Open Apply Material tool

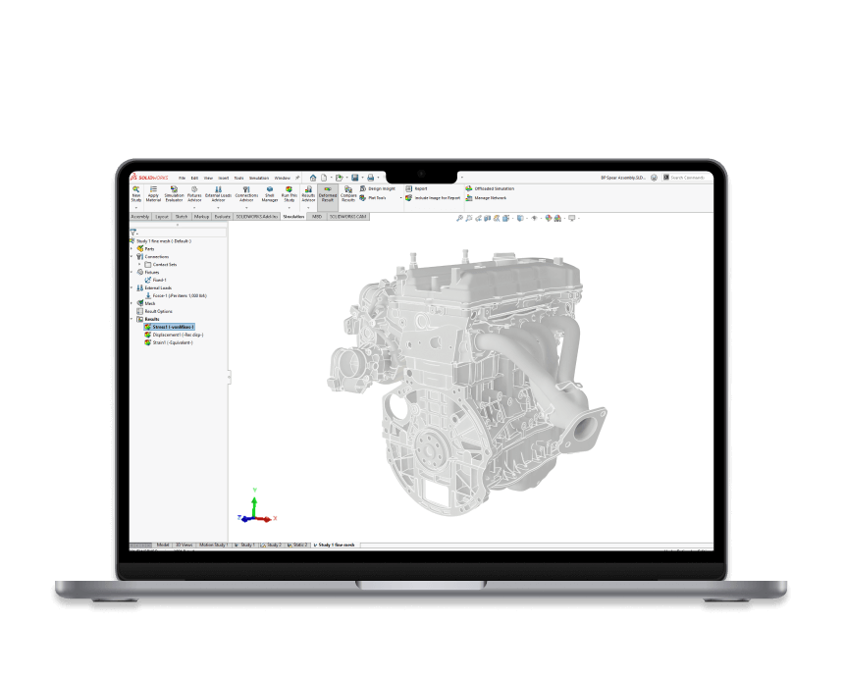coord(153,189)
